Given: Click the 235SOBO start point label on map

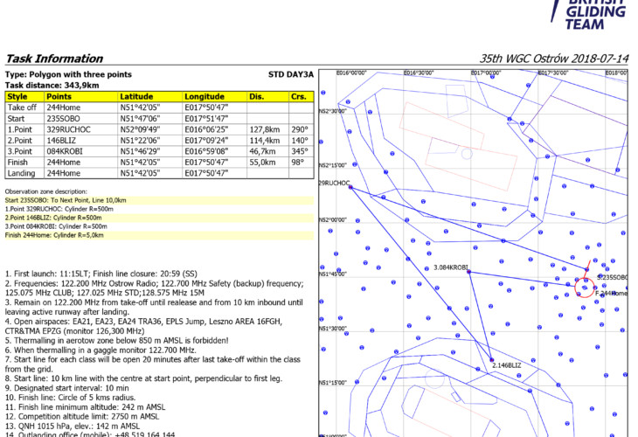Looking at the screenshot, I should click(613, 277).
